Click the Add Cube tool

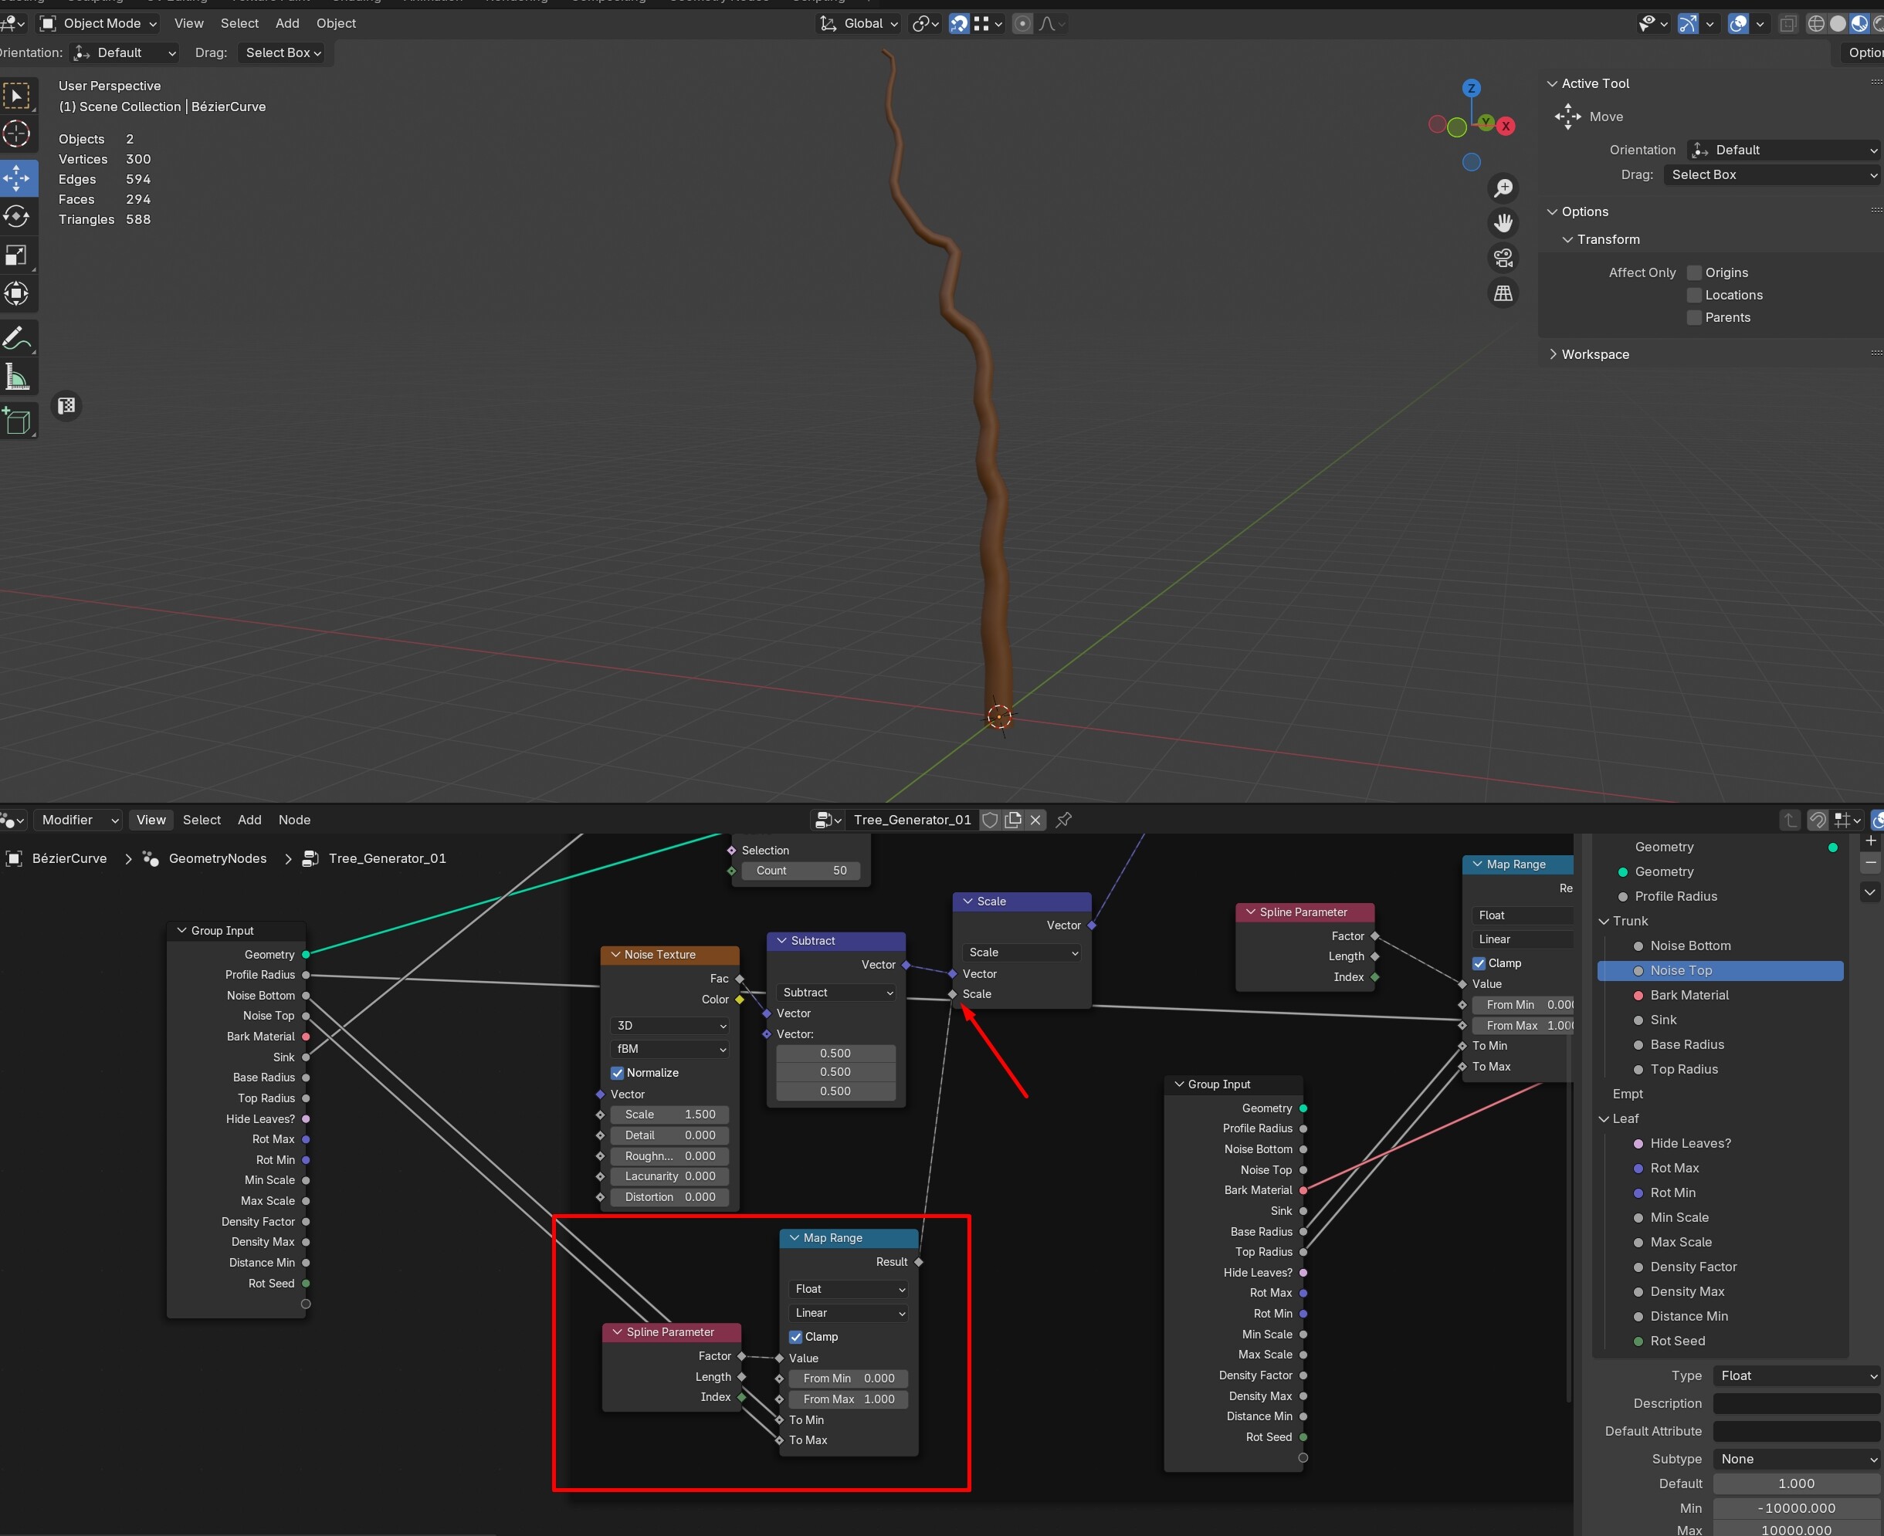click(x=17, y=421)
